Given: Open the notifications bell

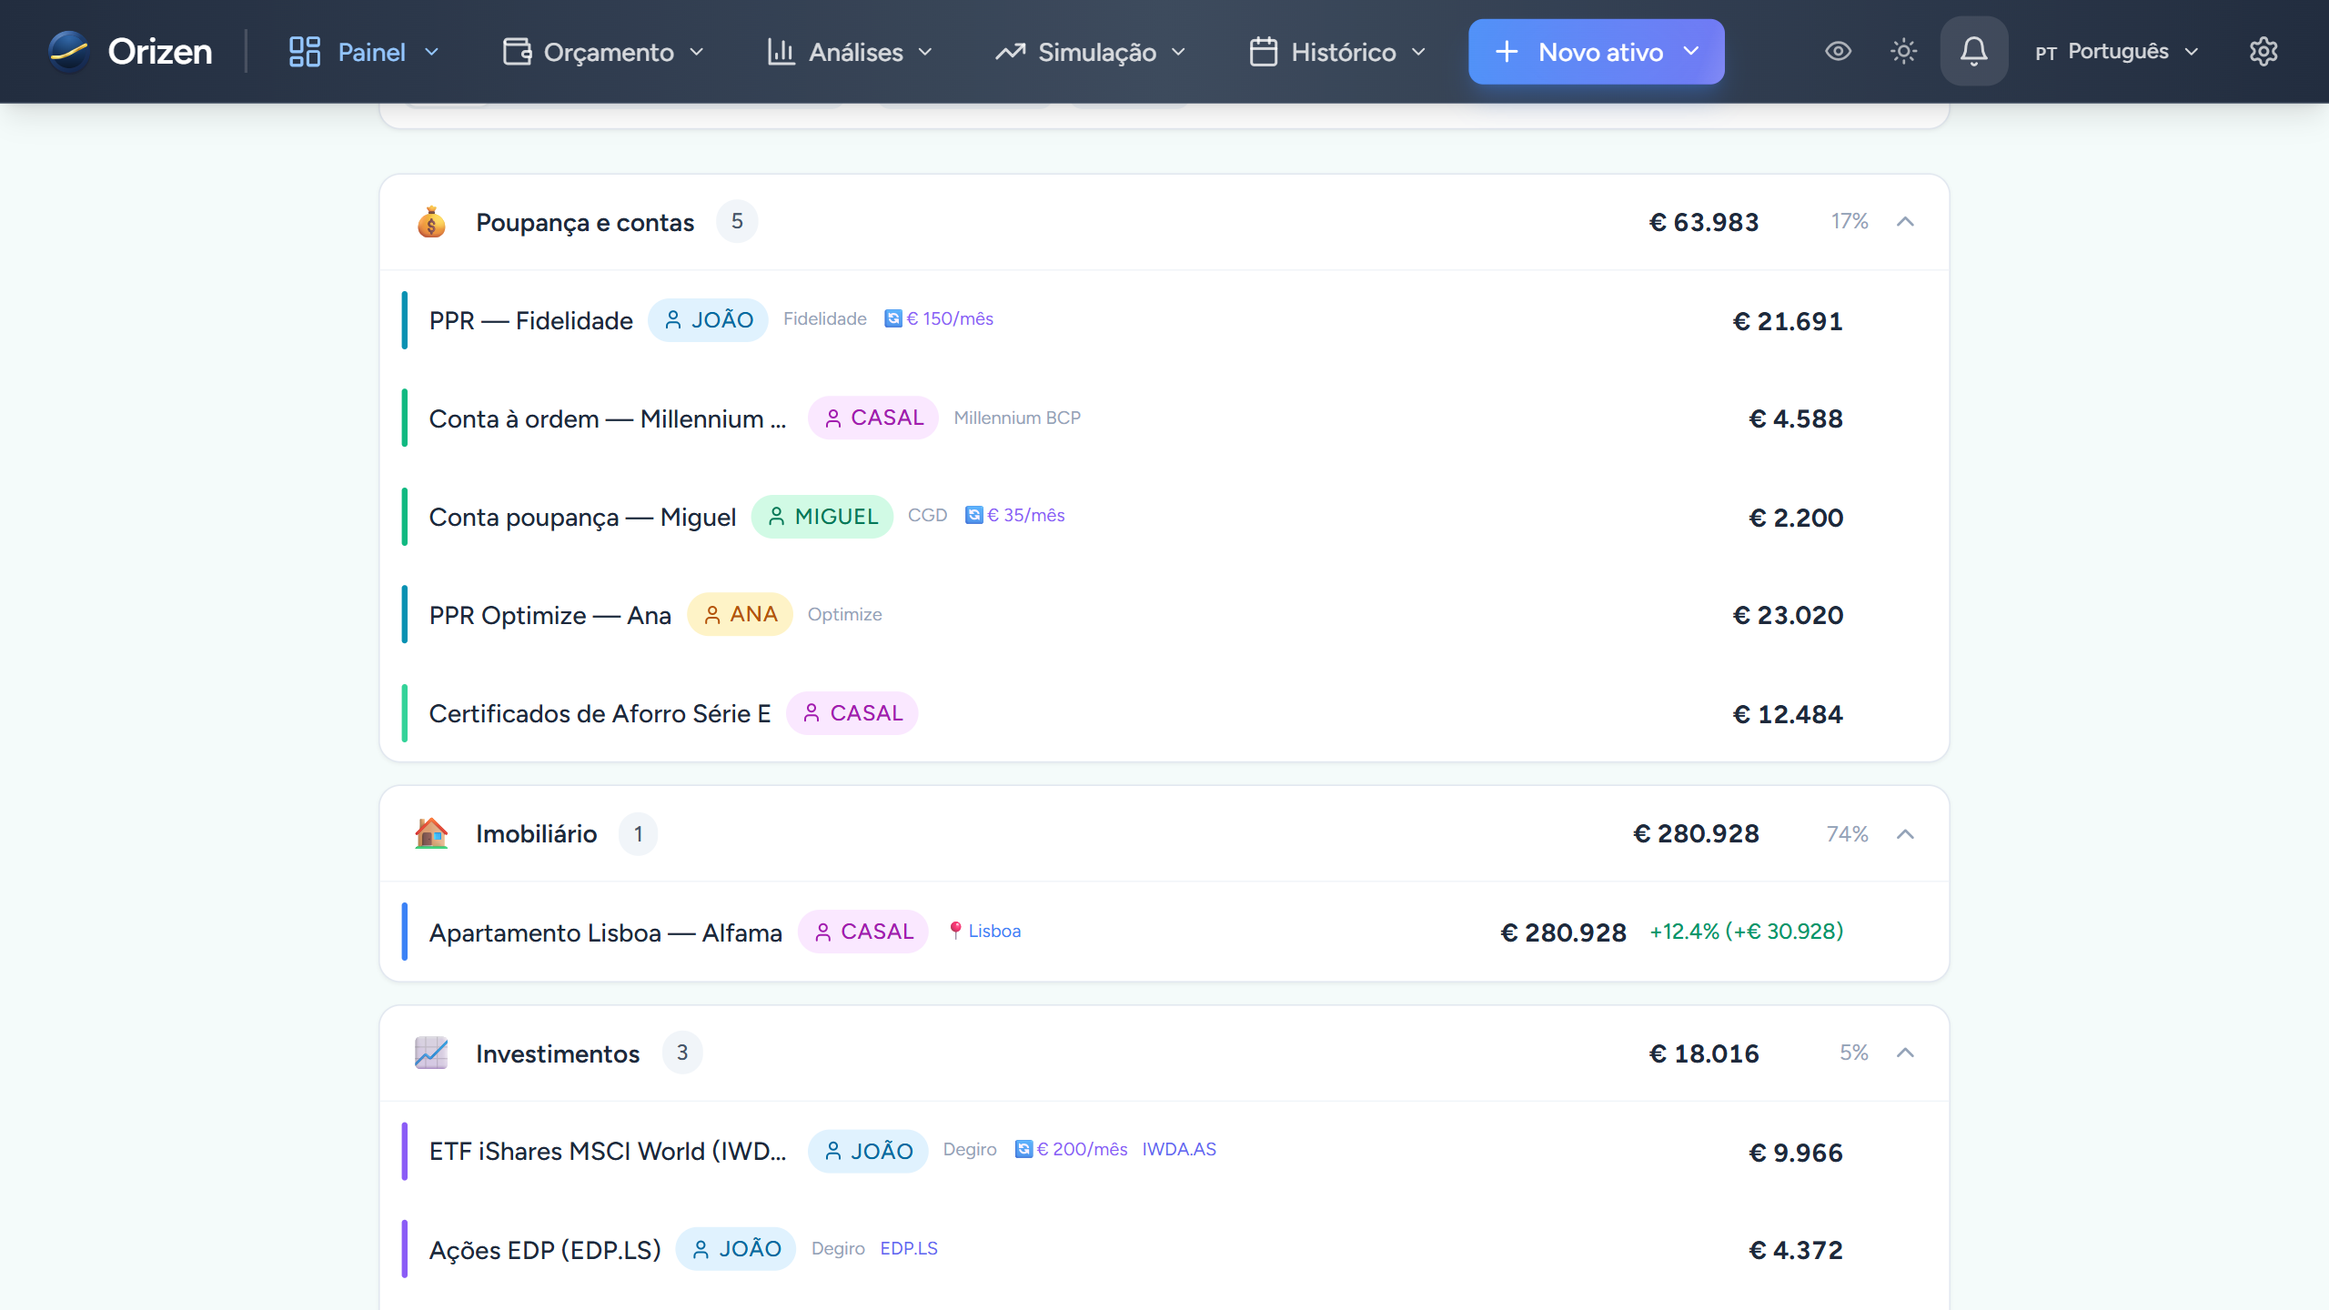Looking at the screenshot, I should click(1973, 51).
